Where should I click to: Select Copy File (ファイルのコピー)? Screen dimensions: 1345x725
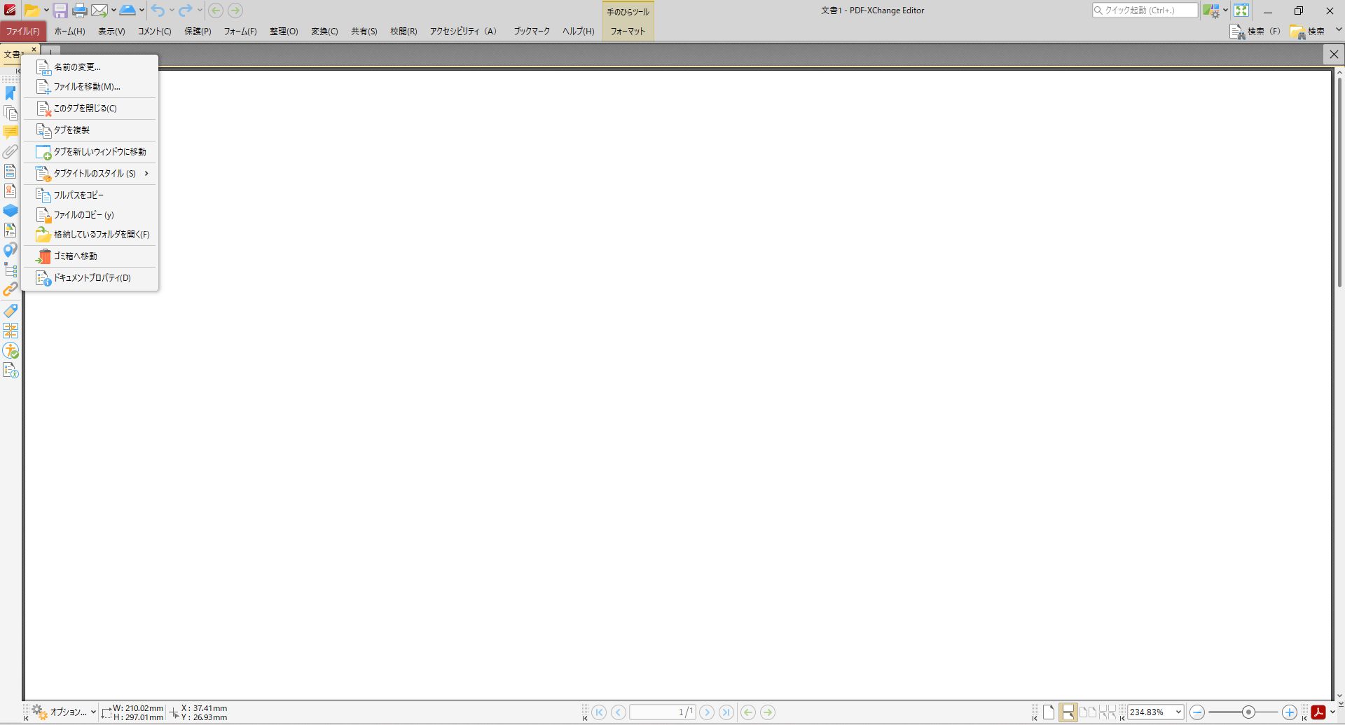point(90,215)
